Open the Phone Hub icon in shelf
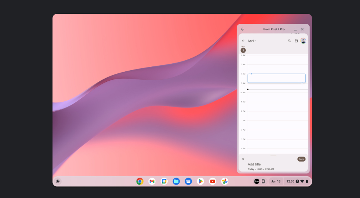Image resolution: width=360 pixels, height=198 pixels. 263,181
